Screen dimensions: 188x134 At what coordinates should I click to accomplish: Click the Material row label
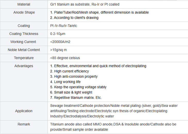(24, 4)
